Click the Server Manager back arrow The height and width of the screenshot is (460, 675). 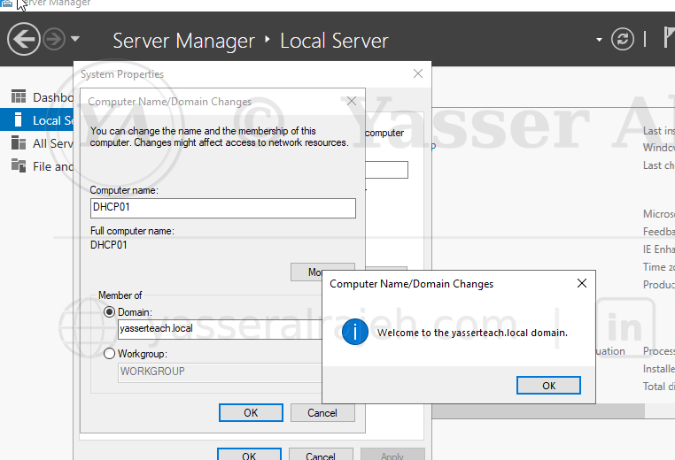point(24,40)
